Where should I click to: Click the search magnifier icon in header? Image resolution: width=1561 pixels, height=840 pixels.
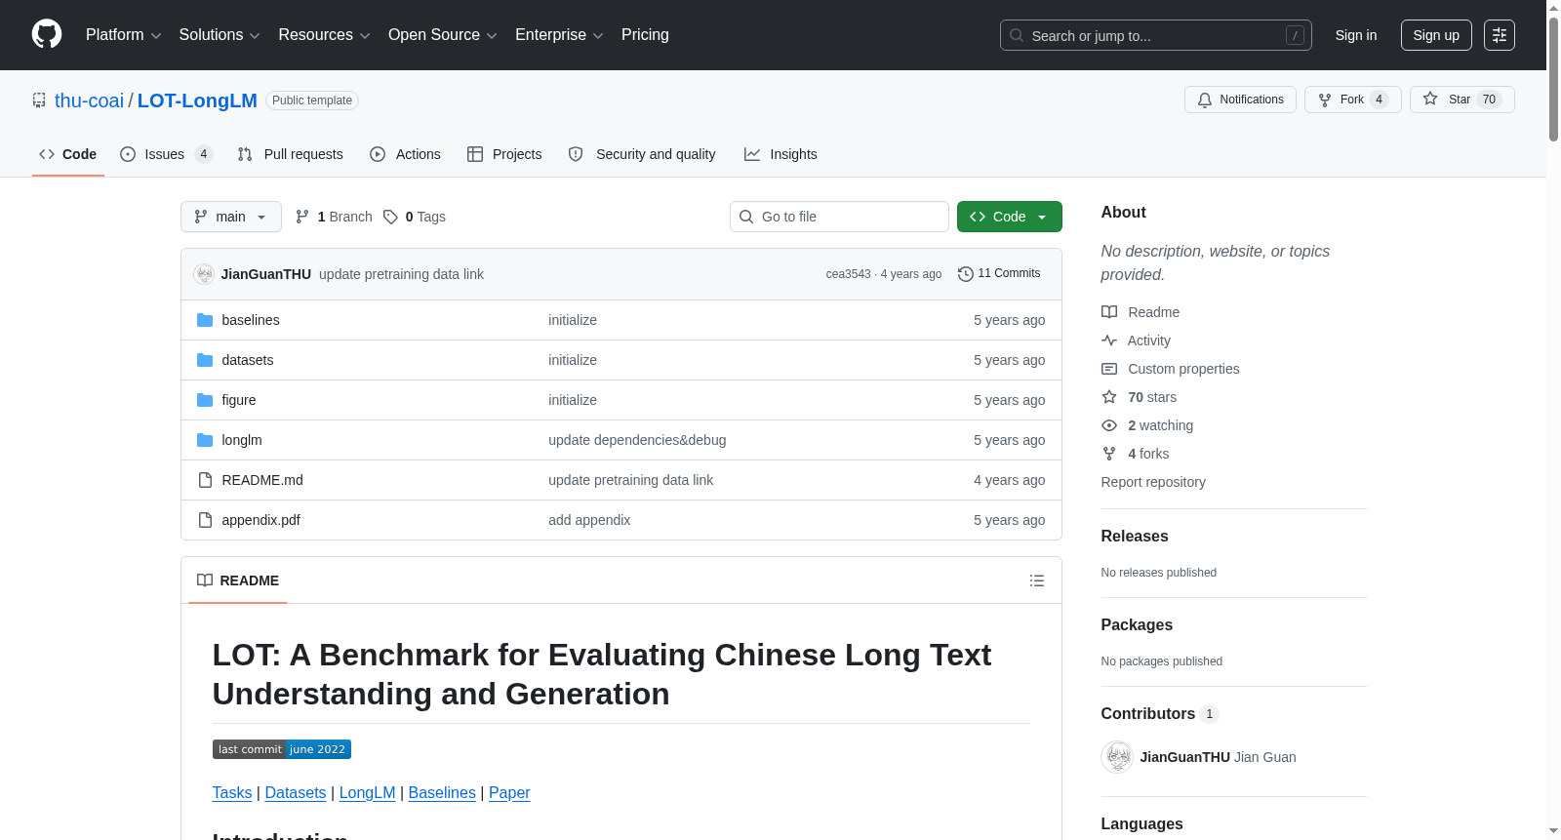(x=1017, y=35)
